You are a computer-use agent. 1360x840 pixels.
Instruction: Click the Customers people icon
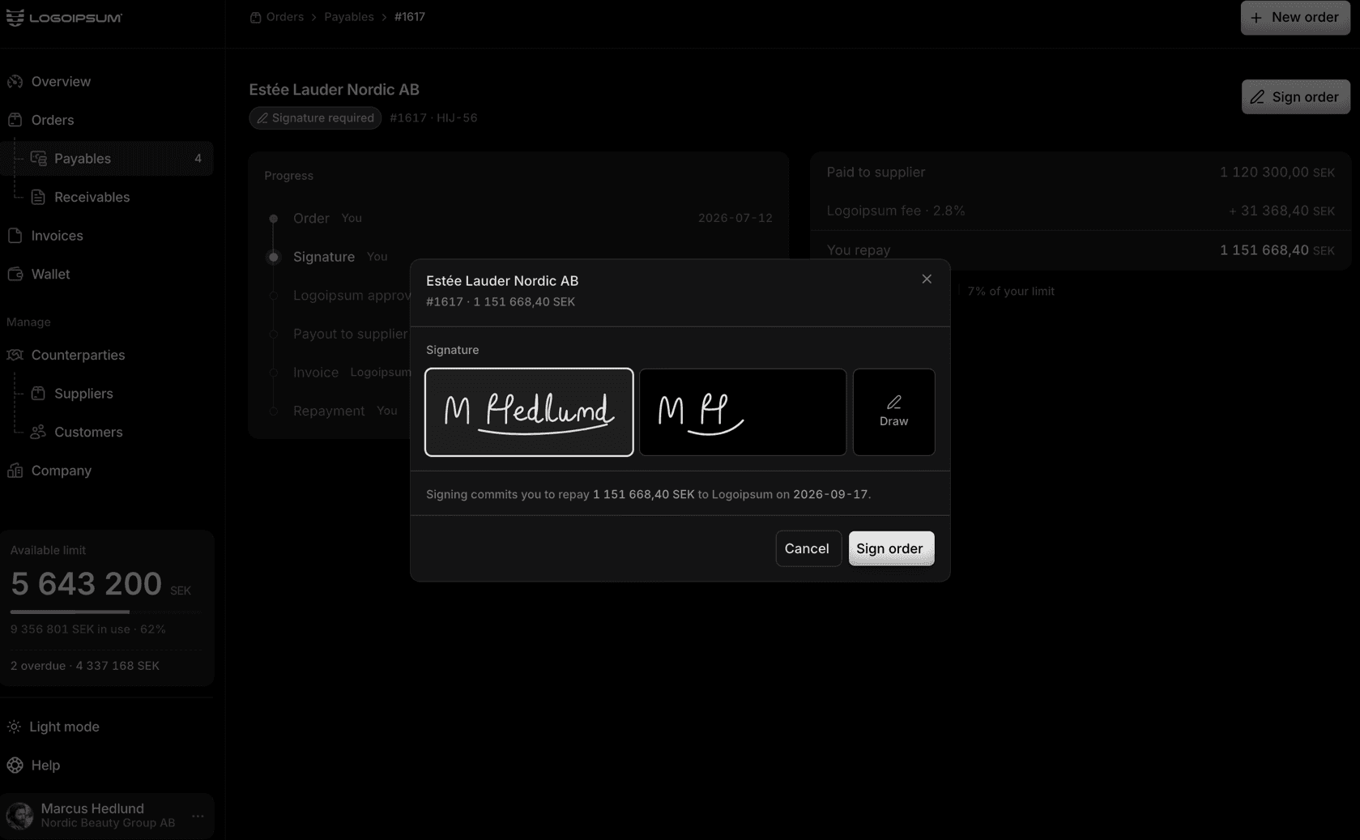(x=38, y=432)
